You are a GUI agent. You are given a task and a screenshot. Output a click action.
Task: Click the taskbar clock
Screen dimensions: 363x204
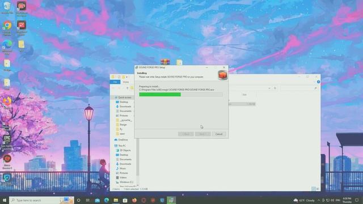coord(347,200)
